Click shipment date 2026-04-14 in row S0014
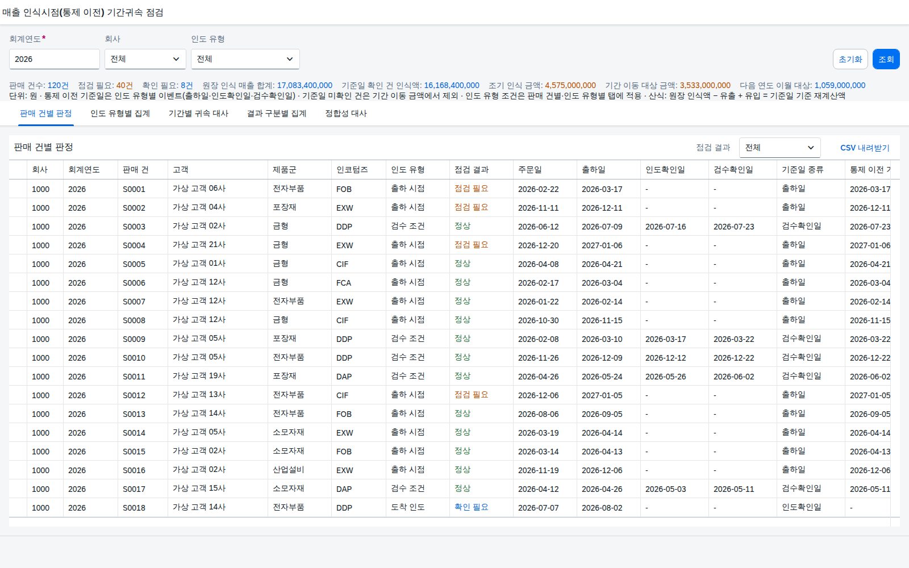The height and width of the screenshot is (568, 909). [602, 433]
